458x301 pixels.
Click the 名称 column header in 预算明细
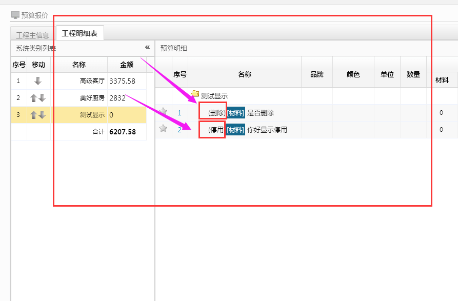point(245,74)
